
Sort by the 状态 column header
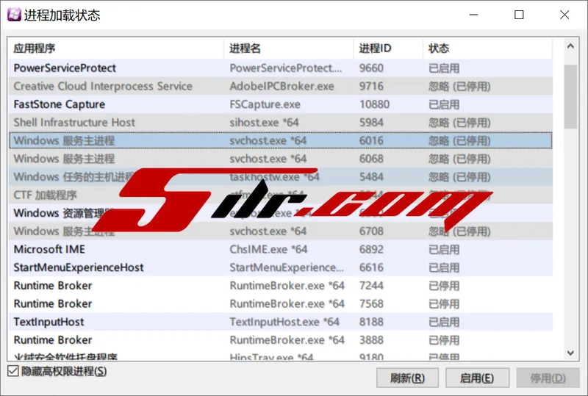click(487, 48)
